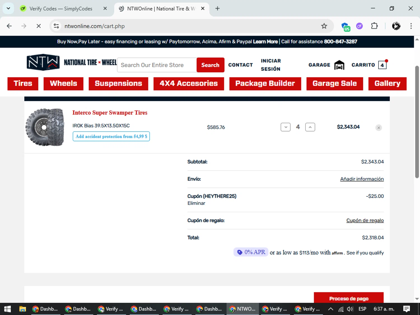Open ESP language indicator
Screen dimensions: 420x315
362,309
